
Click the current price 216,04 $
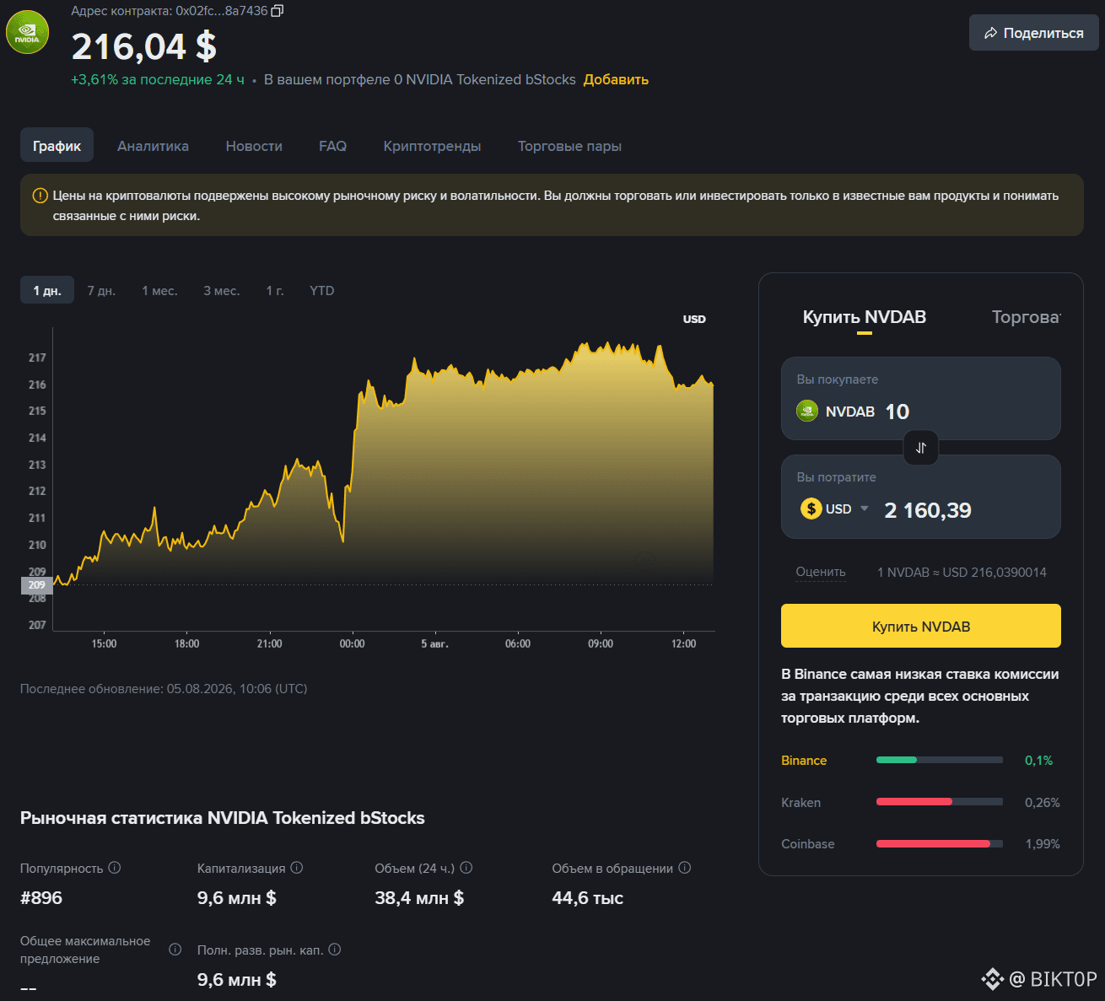[144, 46]
